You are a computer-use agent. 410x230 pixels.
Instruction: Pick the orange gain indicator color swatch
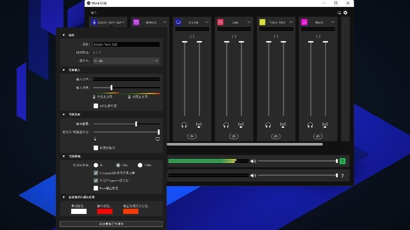(x=131, y=211)
